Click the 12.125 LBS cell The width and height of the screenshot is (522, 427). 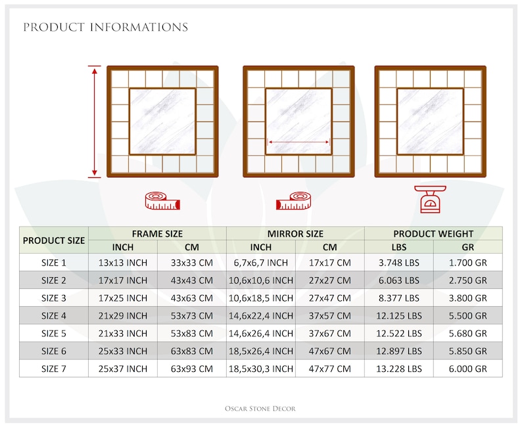coord(399,315)
